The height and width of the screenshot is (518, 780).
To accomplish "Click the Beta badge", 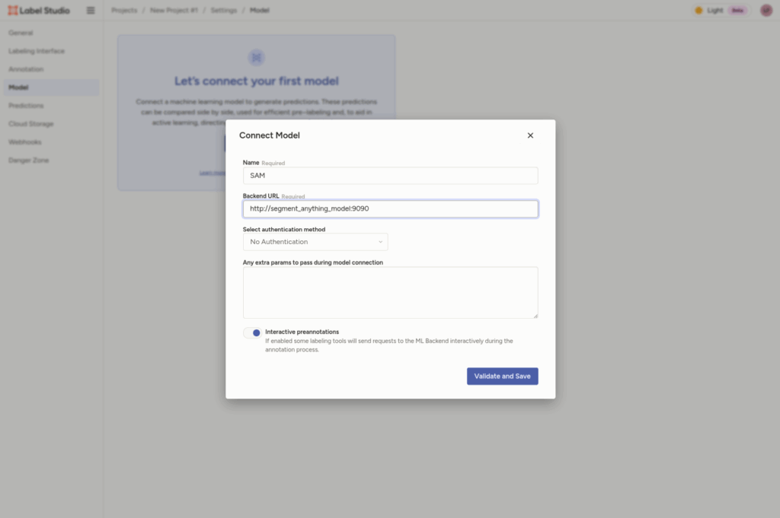I will tap(737, 11).
